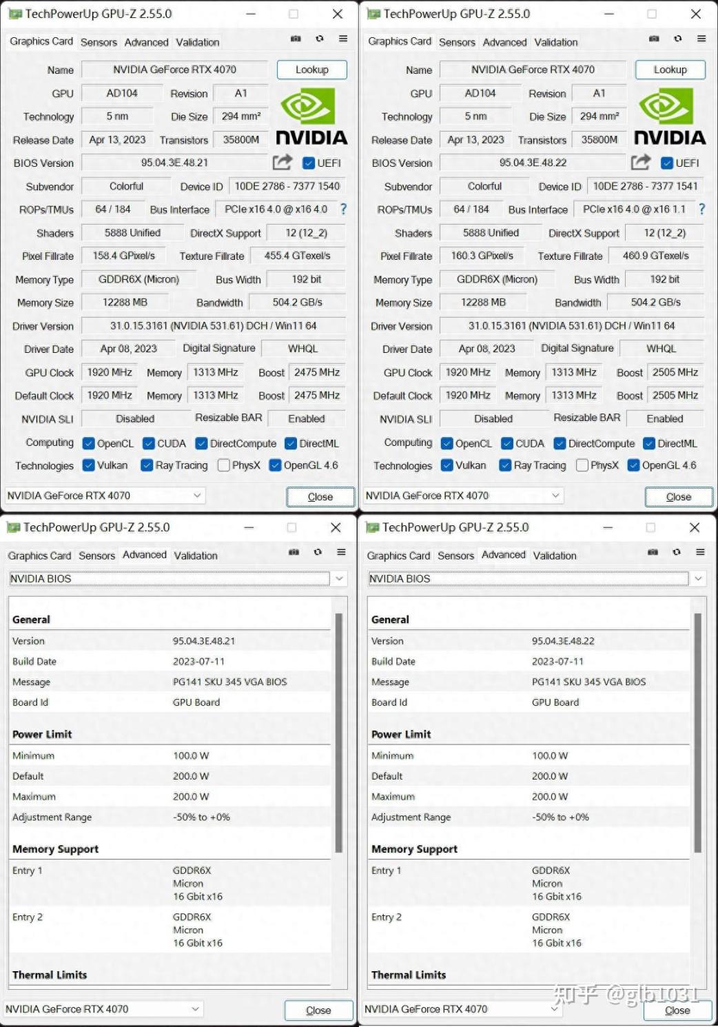
Task: Open GPU selector dropdown in top-left window
Action: pos(105,496)
